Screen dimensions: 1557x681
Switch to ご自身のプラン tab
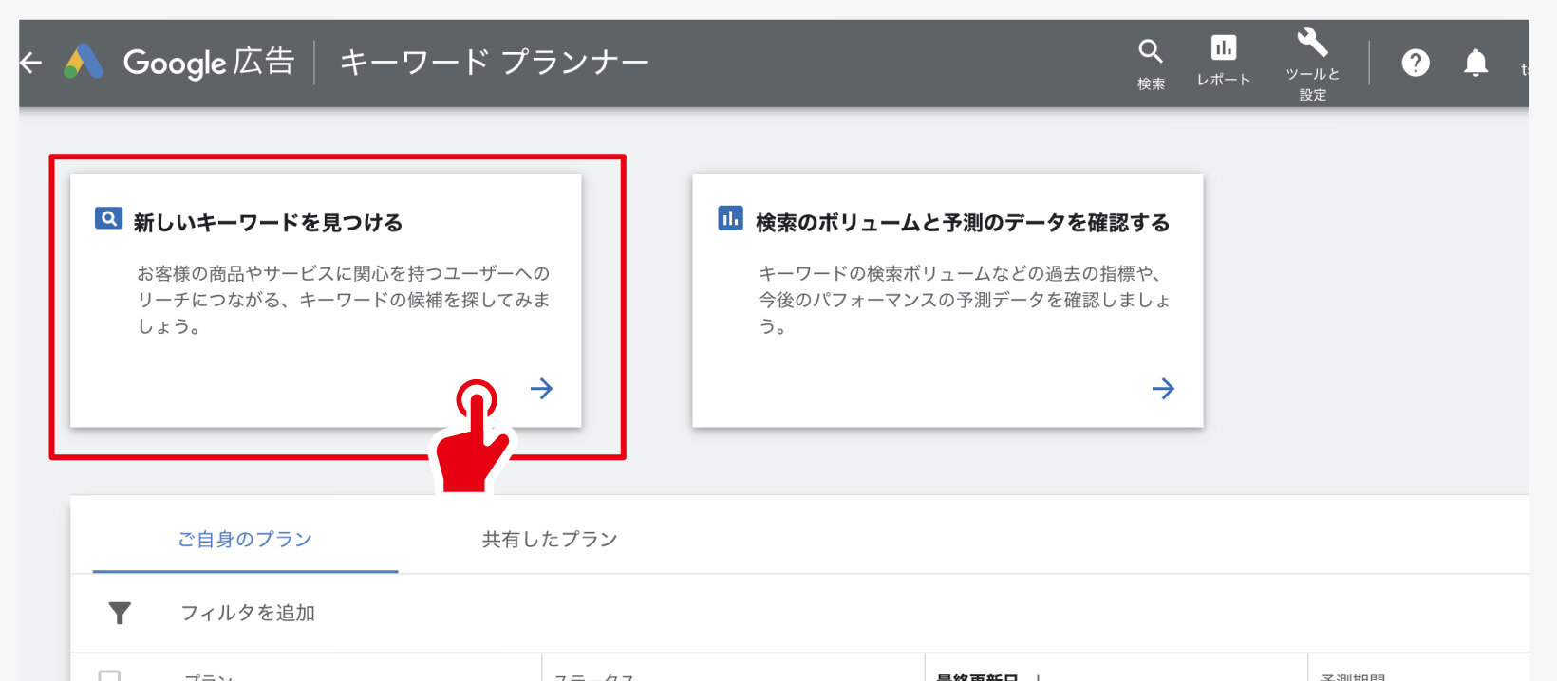(245, 539)
